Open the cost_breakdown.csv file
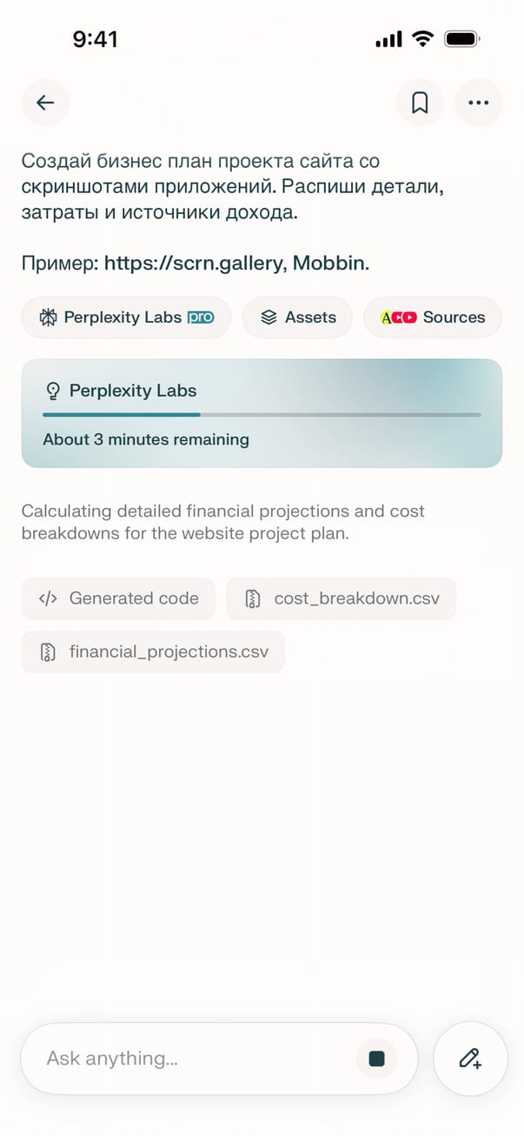The image size is (524, 1136). tap(341, 598)
